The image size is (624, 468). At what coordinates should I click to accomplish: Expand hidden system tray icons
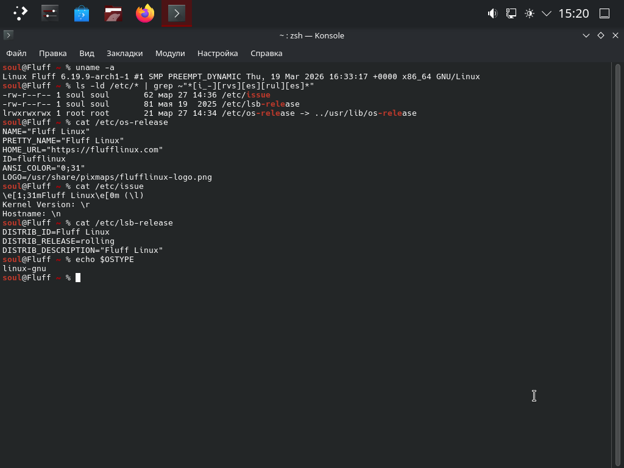547,13
